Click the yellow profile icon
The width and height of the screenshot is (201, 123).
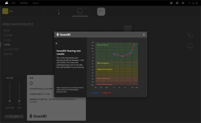click(5, 11)
